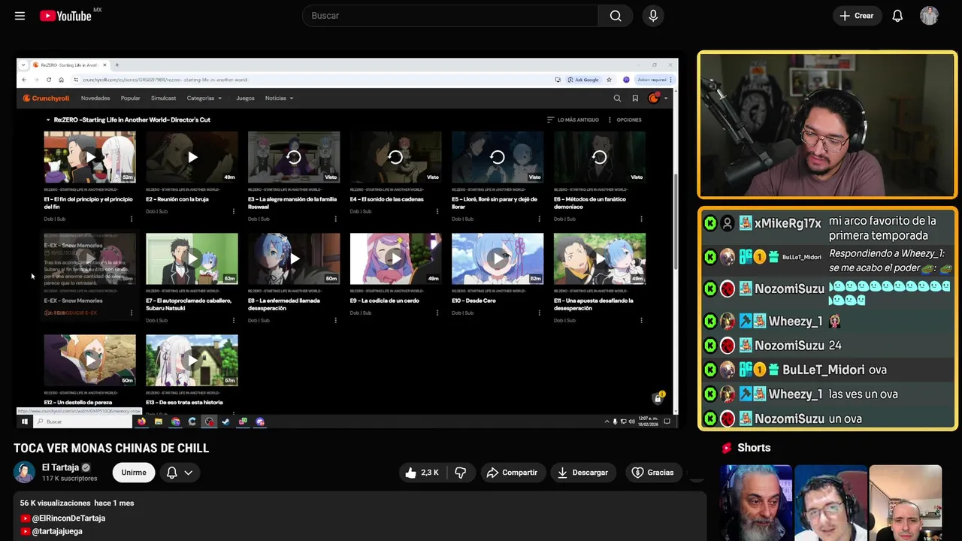Click the Descargar download button

click(x=582, y=473)
